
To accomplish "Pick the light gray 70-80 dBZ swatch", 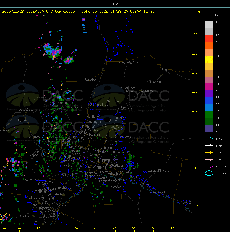I will pos(209,25).
